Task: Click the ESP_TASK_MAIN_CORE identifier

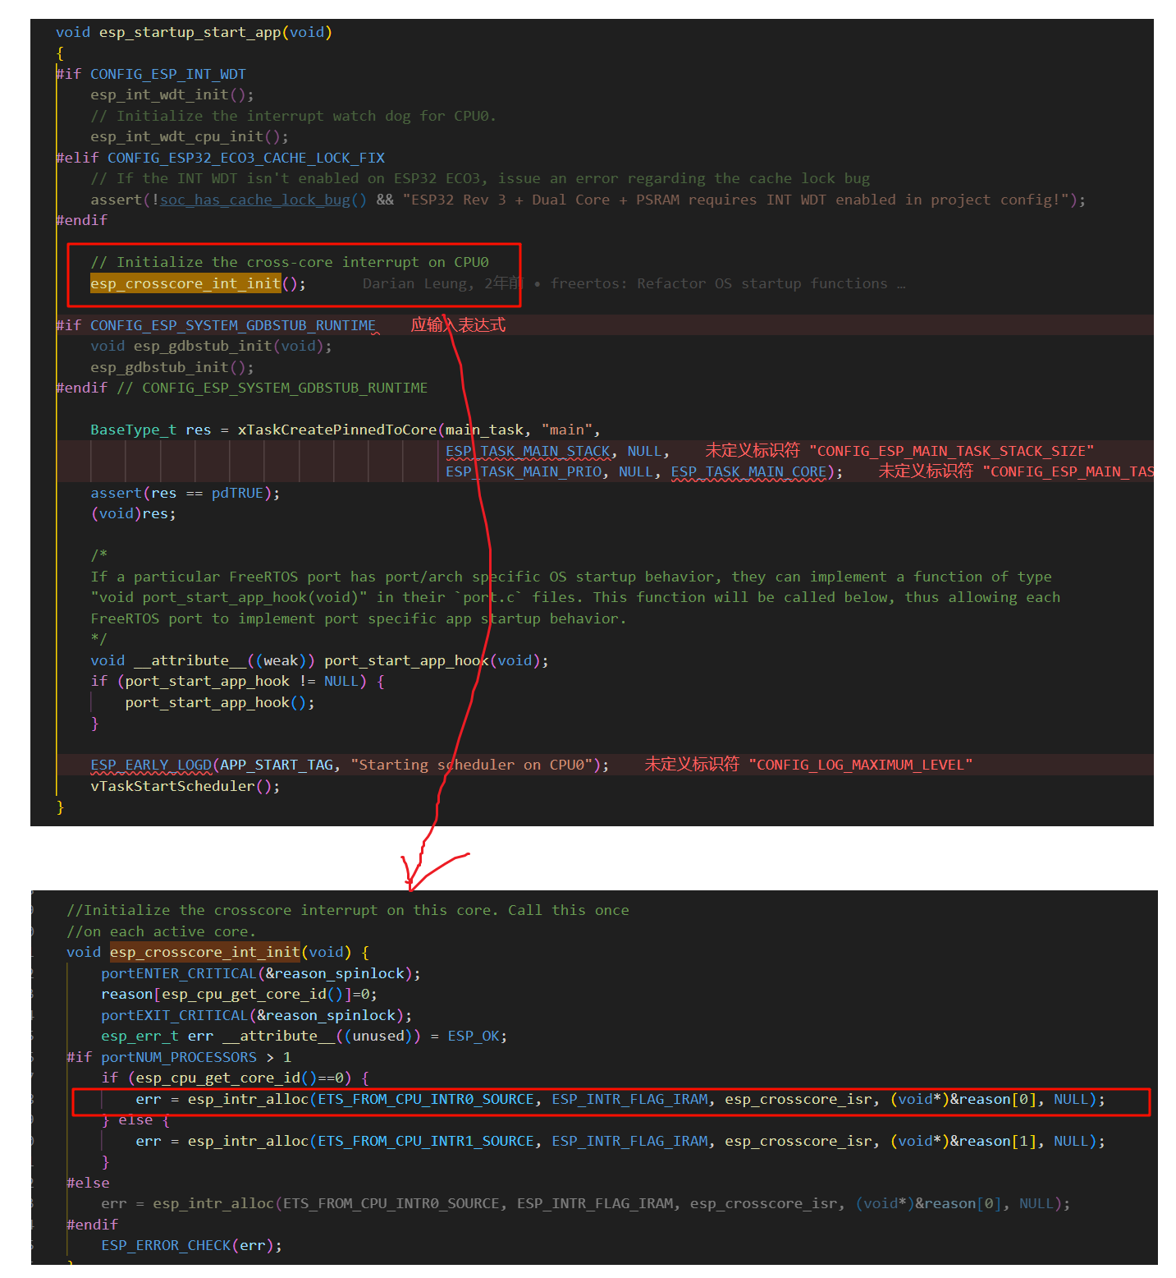Action: tap(748, 472)
